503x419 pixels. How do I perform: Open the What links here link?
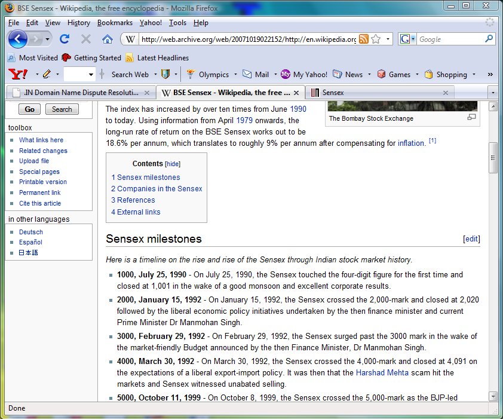pos(41,140)
